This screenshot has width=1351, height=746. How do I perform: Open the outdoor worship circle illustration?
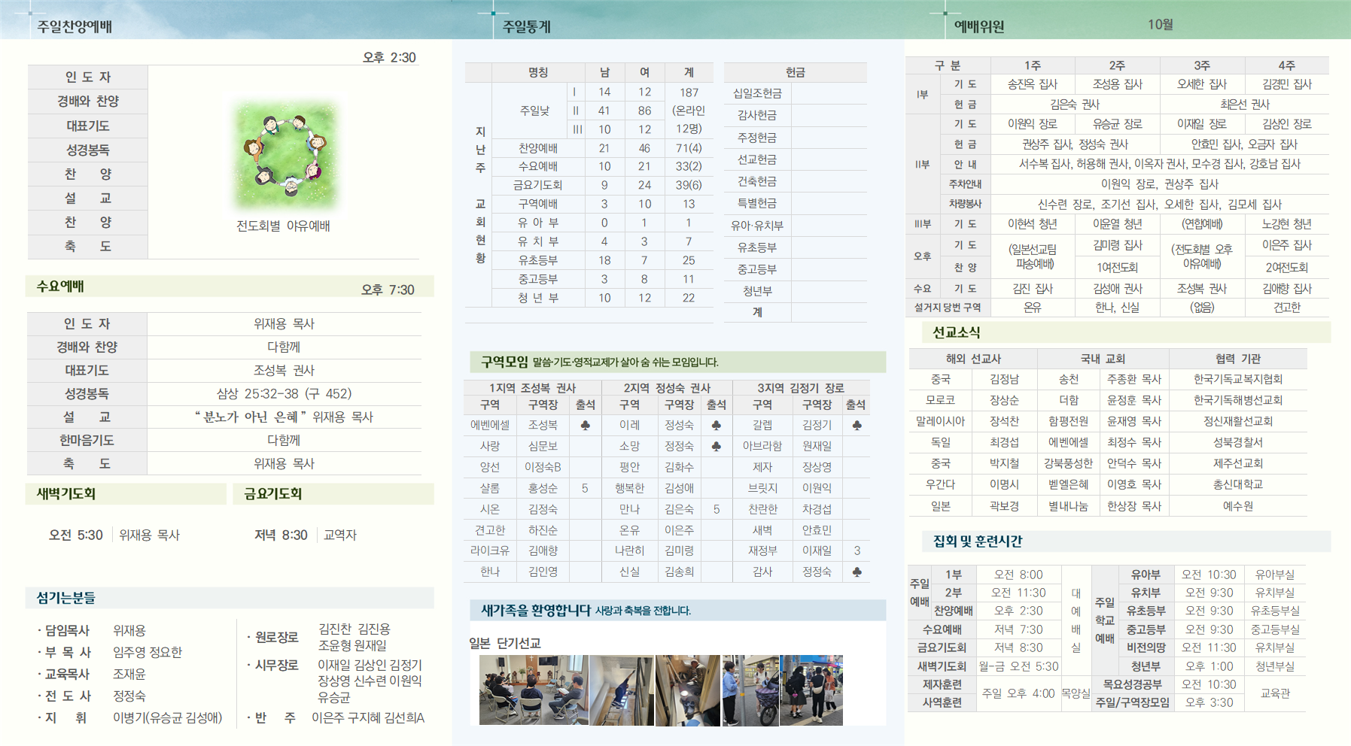coord(285,156)
